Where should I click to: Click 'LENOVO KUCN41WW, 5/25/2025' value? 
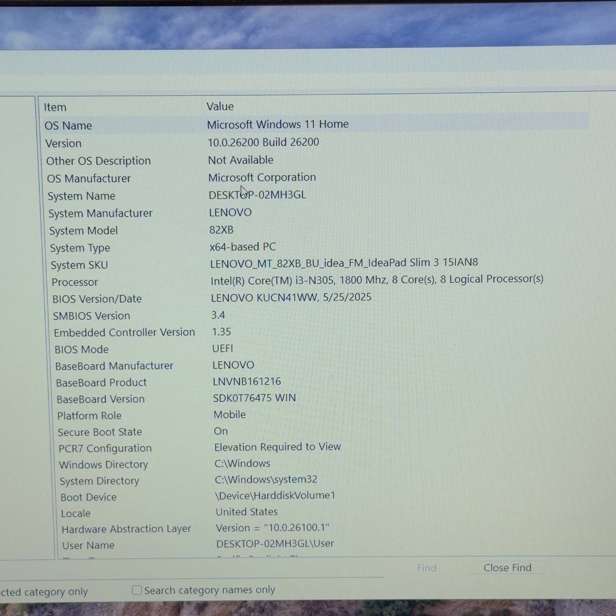[291, 297]
